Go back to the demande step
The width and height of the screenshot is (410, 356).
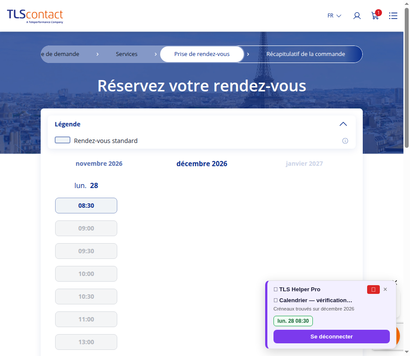tap(60, 54)
